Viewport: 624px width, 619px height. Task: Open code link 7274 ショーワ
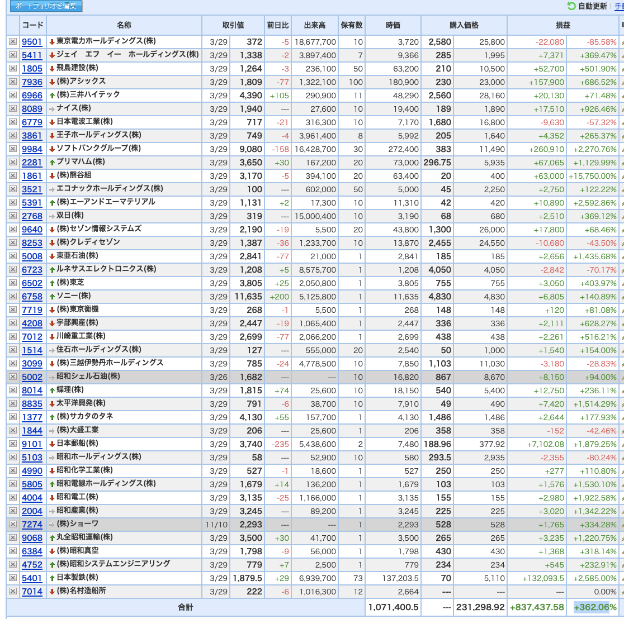pyautogui.click(x=32, y=525)
